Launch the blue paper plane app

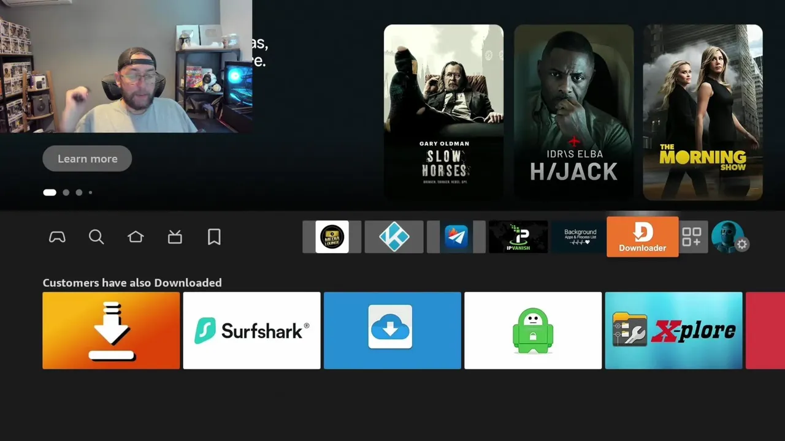coord(456,237)
